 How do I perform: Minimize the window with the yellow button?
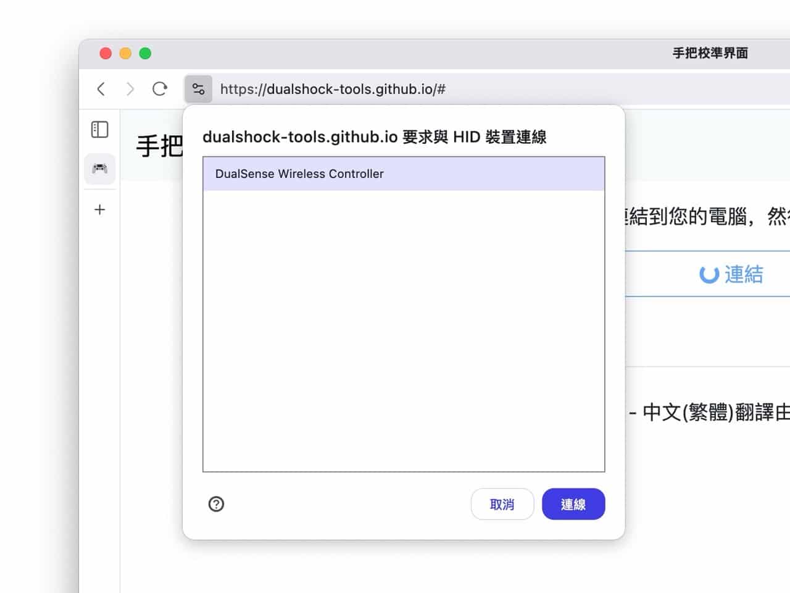125,53
